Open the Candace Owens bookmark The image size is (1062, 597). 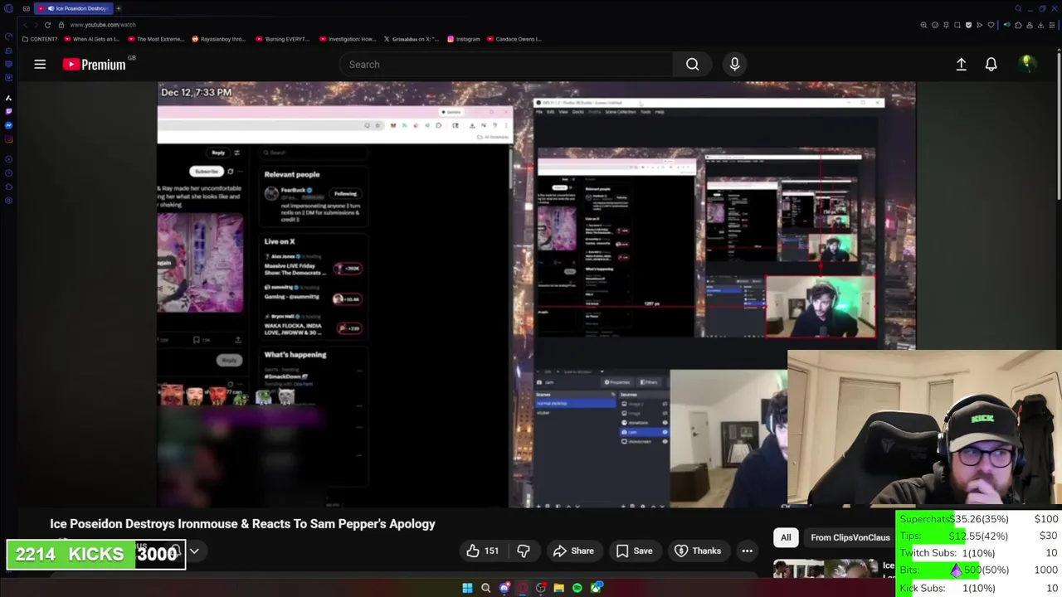[515, 39]
